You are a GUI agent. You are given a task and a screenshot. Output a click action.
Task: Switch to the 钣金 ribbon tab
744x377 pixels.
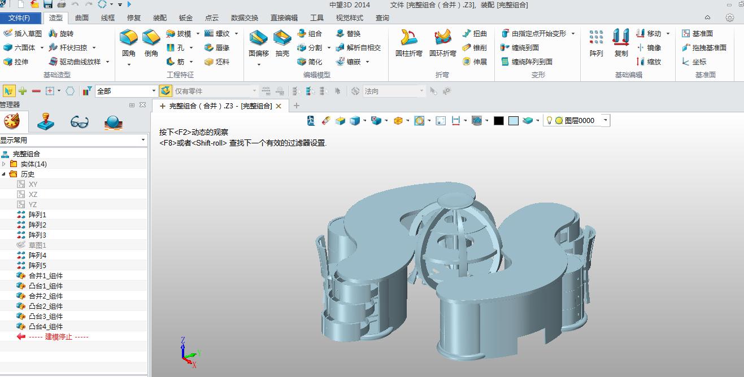tap(186, 18)
